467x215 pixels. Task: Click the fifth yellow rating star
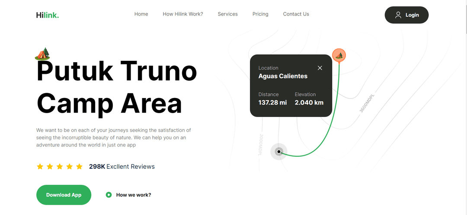point(79,167)
